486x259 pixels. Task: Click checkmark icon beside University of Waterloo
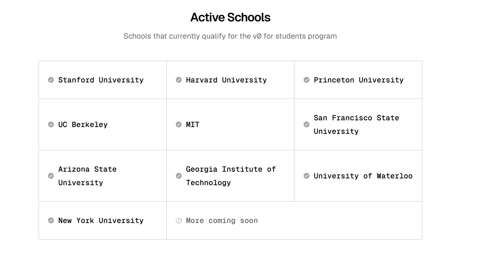(x=307, y=176)
